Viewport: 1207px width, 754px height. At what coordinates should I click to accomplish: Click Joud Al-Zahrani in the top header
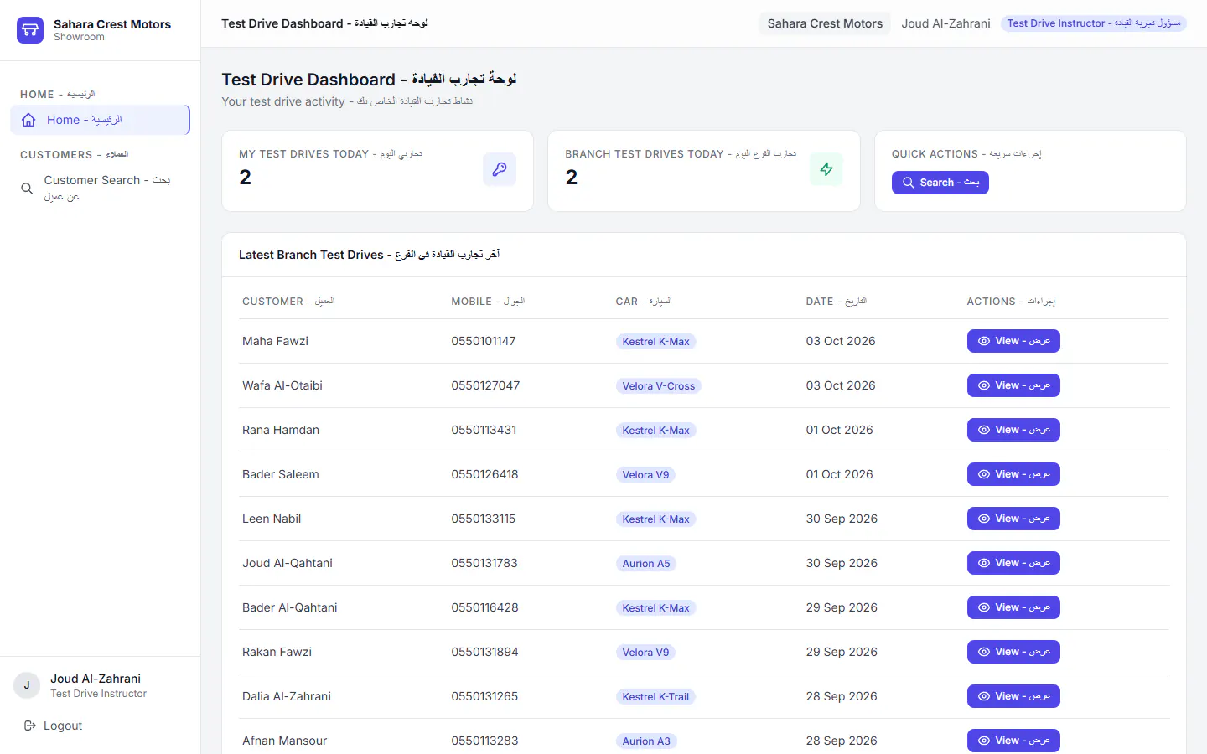[945, 23]
